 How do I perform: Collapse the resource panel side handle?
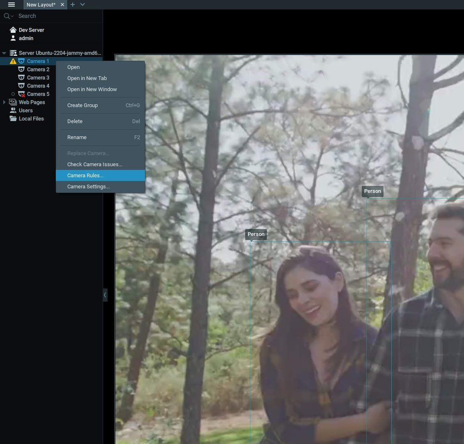coord(105,295)
